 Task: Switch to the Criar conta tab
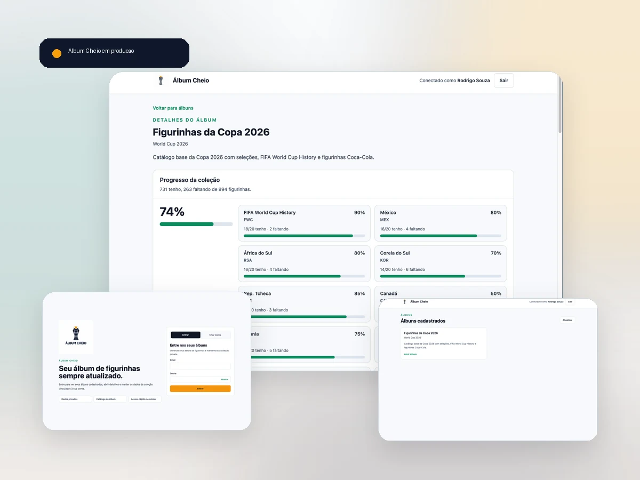(215, 335)
